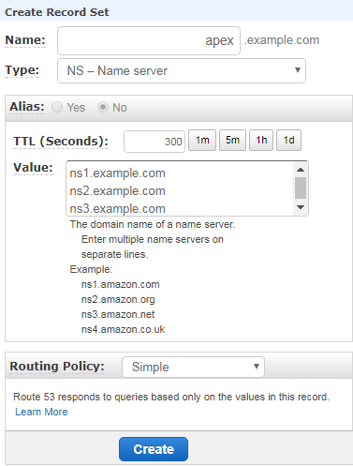The height and width of the screenshot is (466, 353).
Task: Click the Value label
Action: [33, 168]
